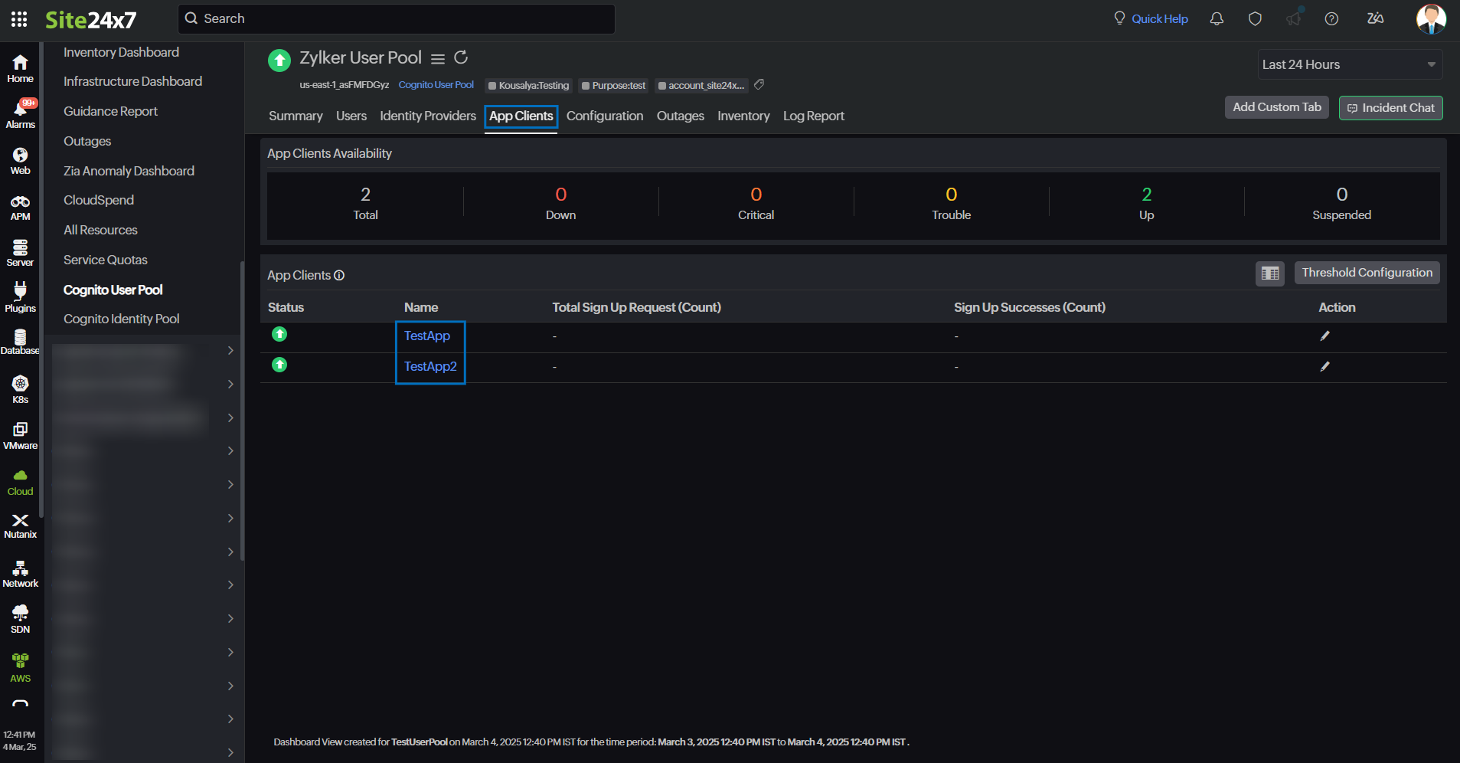Screen dimensions: 1460x763
Task: Click the Search input field
Action: (x=398, y=19)
